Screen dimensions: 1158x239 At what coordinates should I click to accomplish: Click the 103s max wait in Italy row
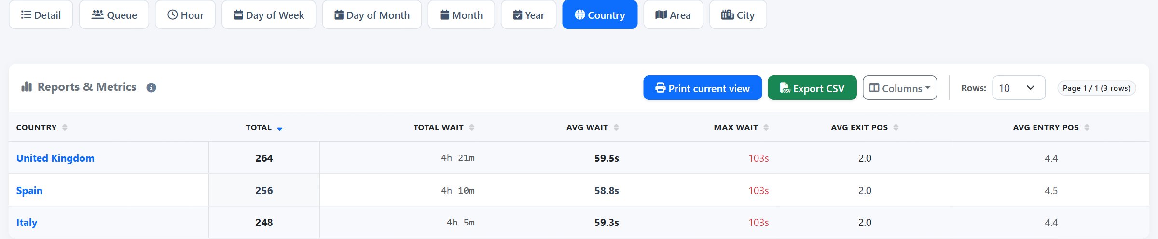point(758,223)
